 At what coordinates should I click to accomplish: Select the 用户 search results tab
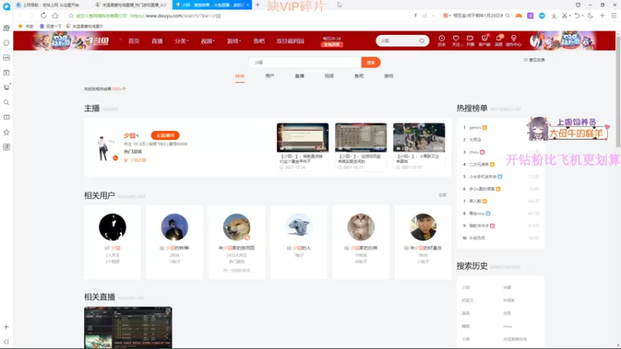point(269,76)
